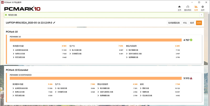Click the PCMARK10 logo

(x=22, y=9)
